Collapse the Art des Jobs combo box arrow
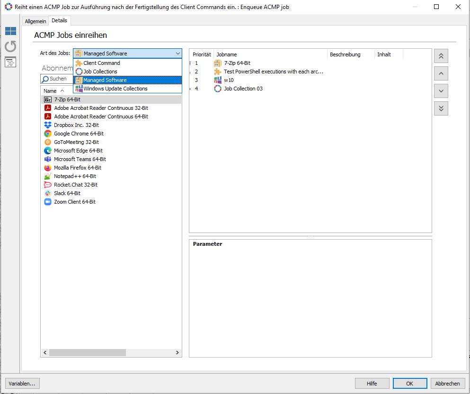Image resolution: width=470 pixels, height=394 pixels. coord(177,54)
